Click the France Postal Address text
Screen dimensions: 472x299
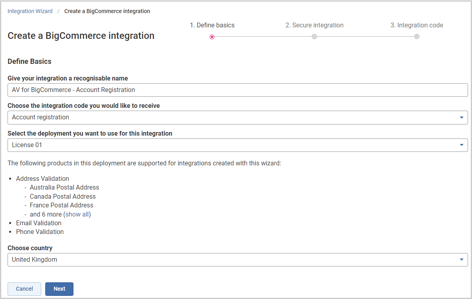pos(62,205)
